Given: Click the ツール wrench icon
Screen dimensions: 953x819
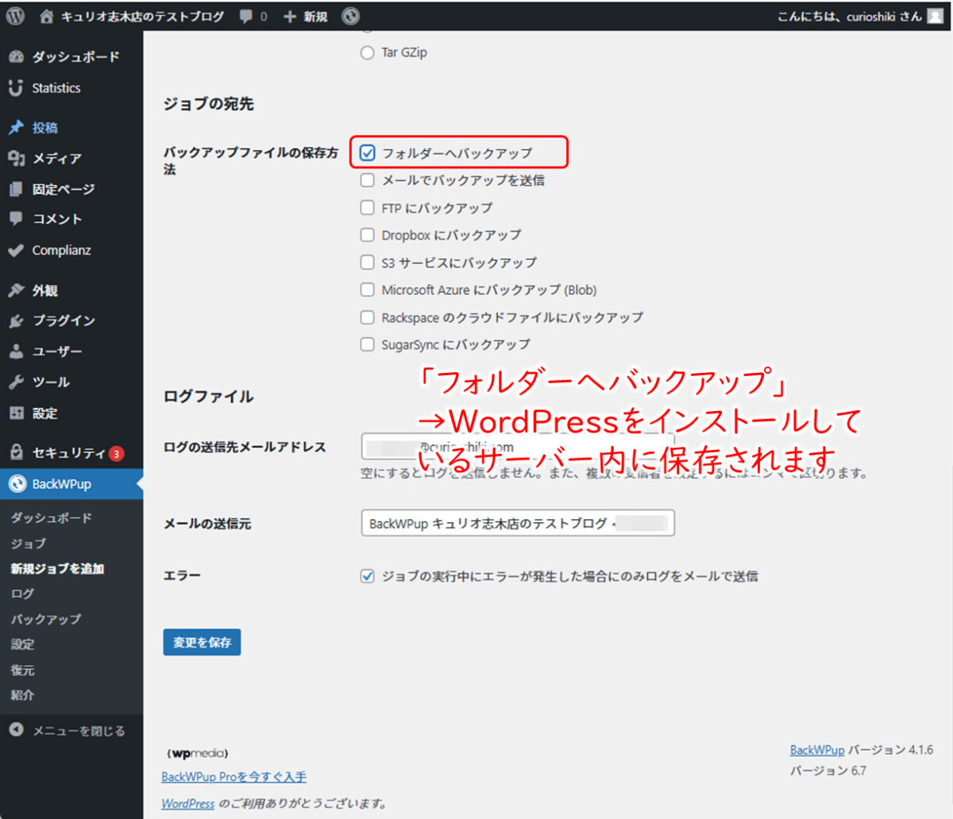Looking at the screenshot, I should point(16,383).
